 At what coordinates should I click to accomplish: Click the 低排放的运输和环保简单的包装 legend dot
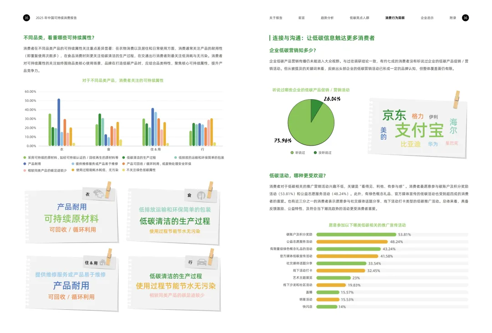coord(175,157)
